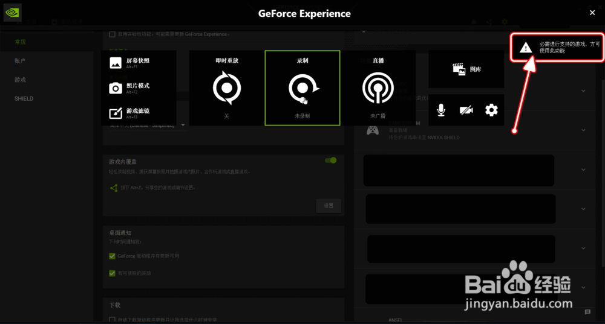Toggle the microphone icon in overlay
This screenshot has height=324, width=605.
tap(441, 110)
